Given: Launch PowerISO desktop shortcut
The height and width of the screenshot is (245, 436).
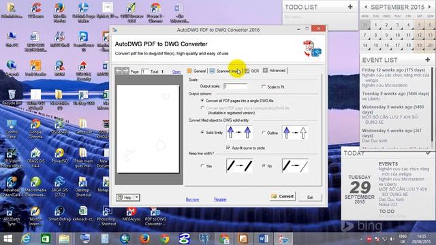Looking at the screenshot, I should (59, 156).
